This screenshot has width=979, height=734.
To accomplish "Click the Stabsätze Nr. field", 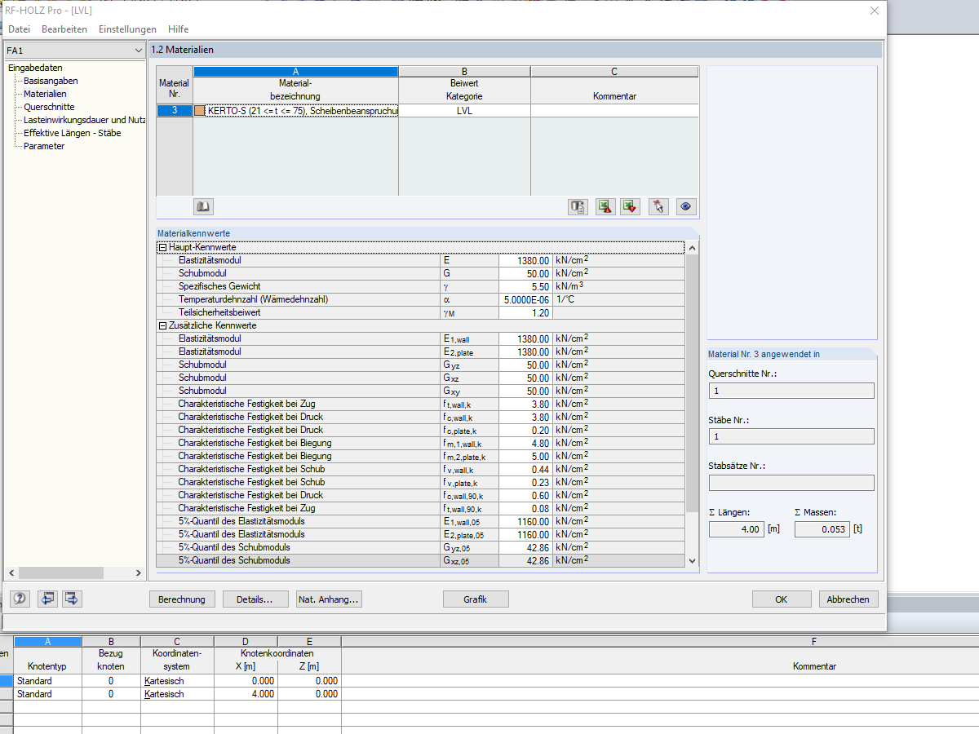I will pyautogui.click(x=791, y=483).
